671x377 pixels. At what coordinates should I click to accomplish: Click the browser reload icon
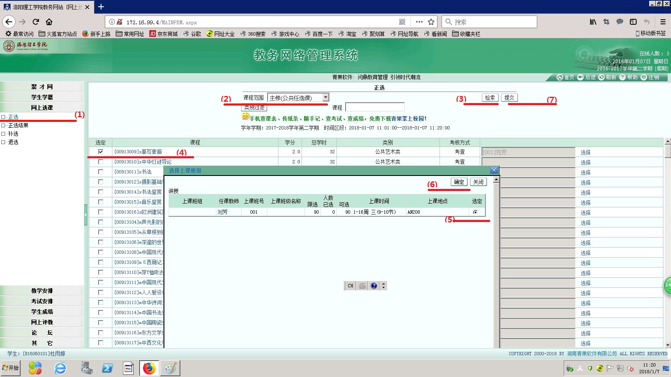tap(36, 22)
